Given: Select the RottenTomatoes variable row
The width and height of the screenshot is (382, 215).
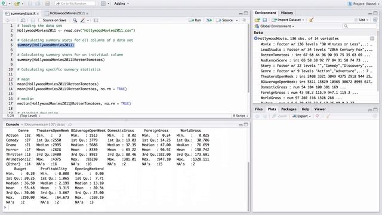Looking at the screenshot, I should pos(315,55).
